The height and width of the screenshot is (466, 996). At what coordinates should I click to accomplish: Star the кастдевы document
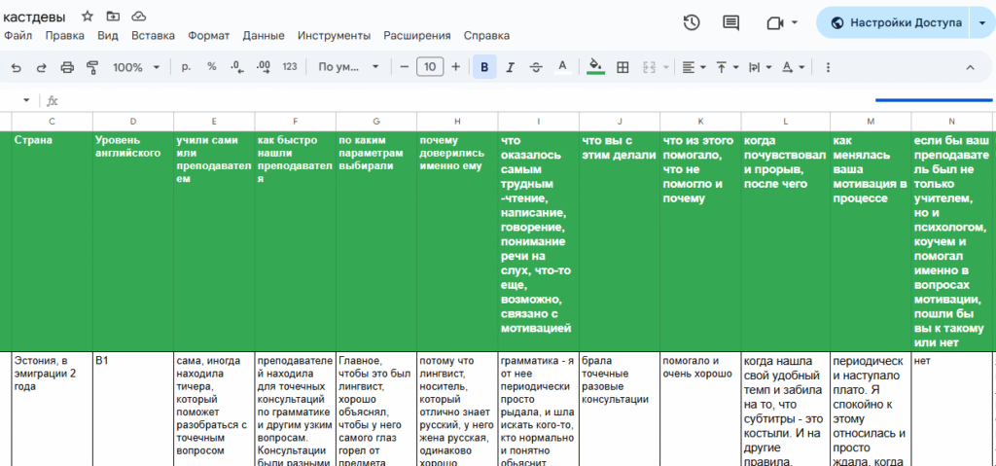pyautogui.click(x=88, y=17)
